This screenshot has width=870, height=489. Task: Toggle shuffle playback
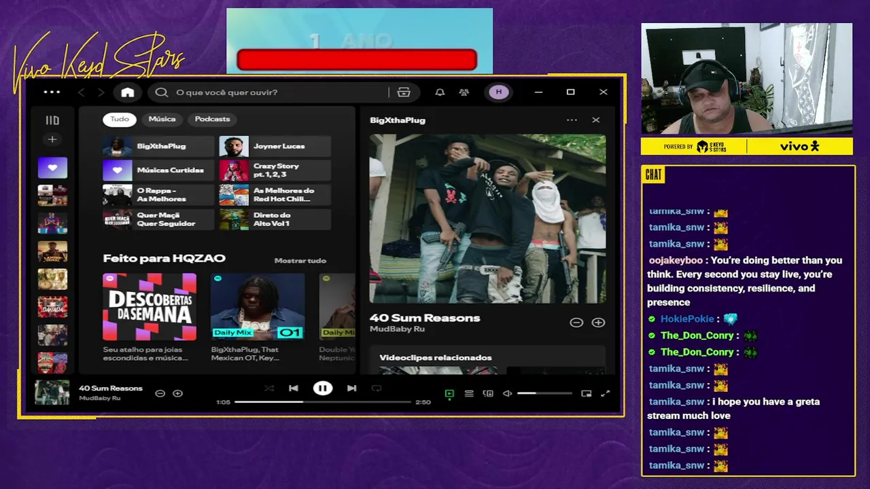point(269,388)
